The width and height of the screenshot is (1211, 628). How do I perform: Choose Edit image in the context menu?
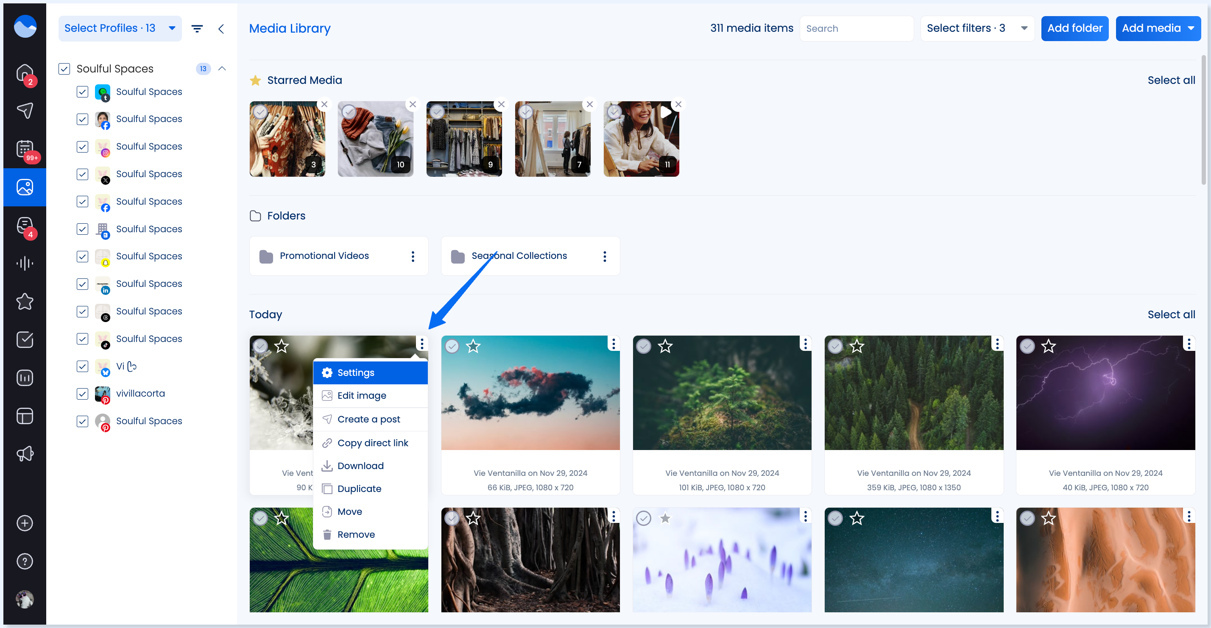pyautogui.click(x=371, y=395)
